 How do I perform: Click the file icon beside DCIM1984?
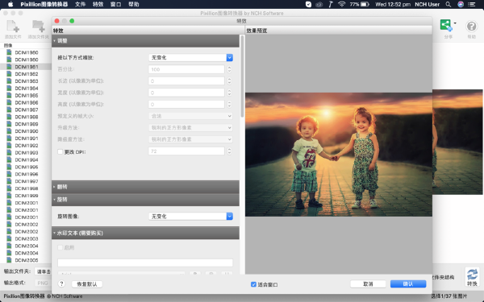pos(9,88)
